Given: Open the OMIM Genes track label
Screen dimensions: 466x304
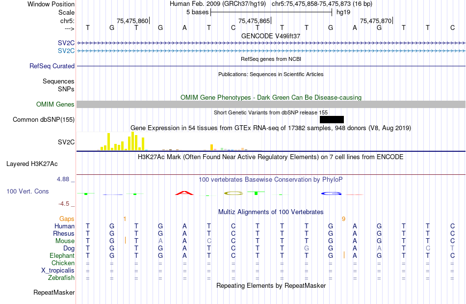Looking at the screenshot, I should click(x=55, y=105).
